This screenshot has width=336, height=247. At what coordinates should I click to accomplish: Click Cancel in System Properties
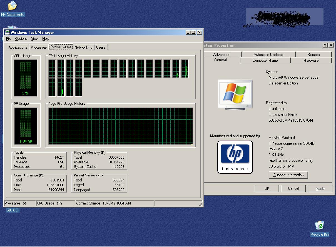click(293, 188)
